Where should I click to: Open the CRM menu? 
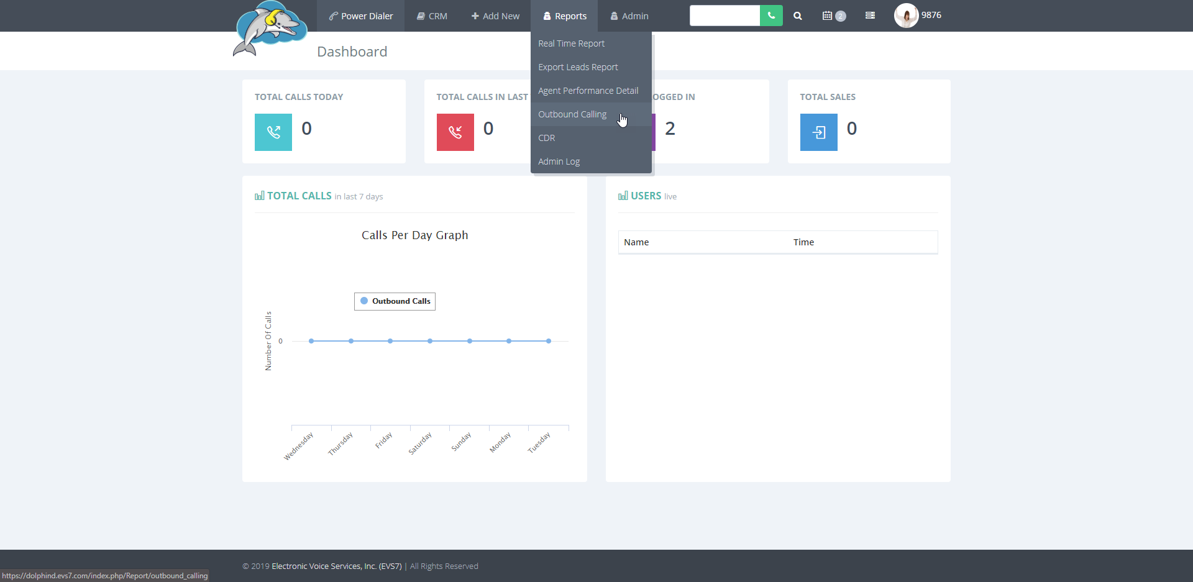(432, 16)
